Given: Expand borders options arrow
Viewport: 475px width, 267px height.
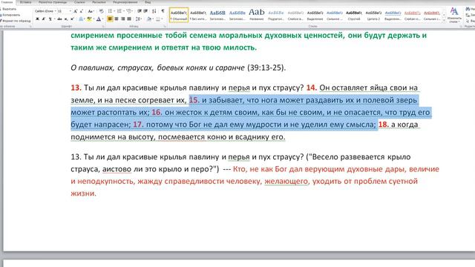Looking at the screenshot, I should click(x=162, y=19).
